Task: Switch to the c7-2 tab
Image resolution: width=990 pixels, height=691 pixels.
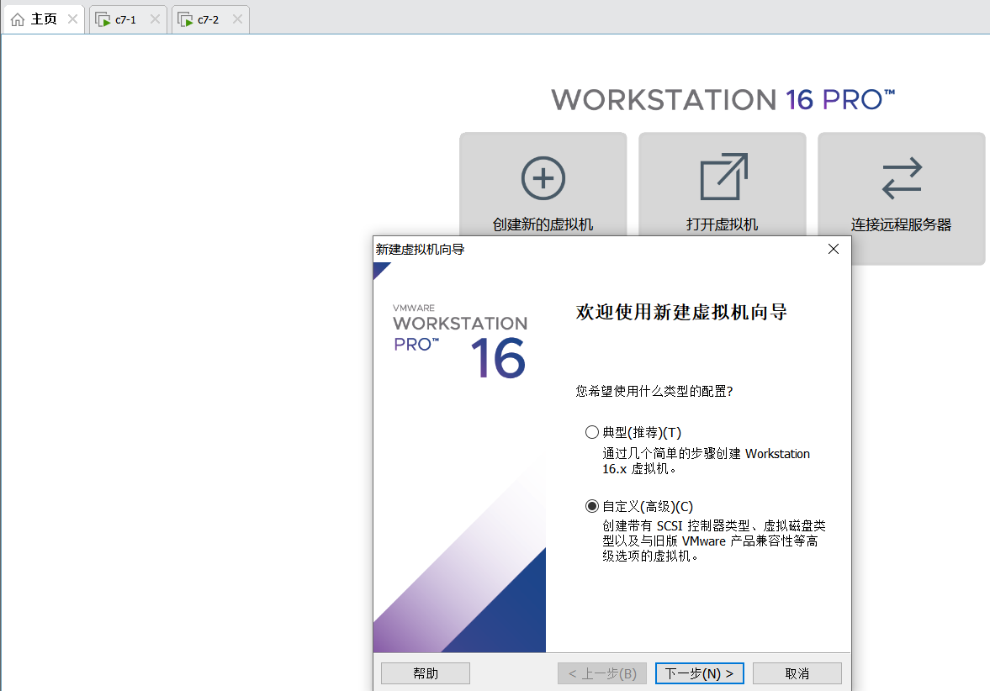Action: coord(210,19)
